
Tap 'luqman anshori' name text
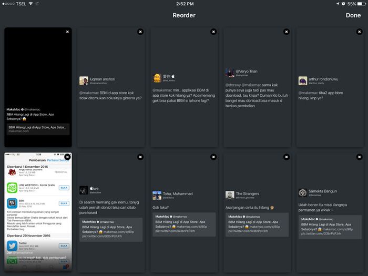tap(103, 79)
